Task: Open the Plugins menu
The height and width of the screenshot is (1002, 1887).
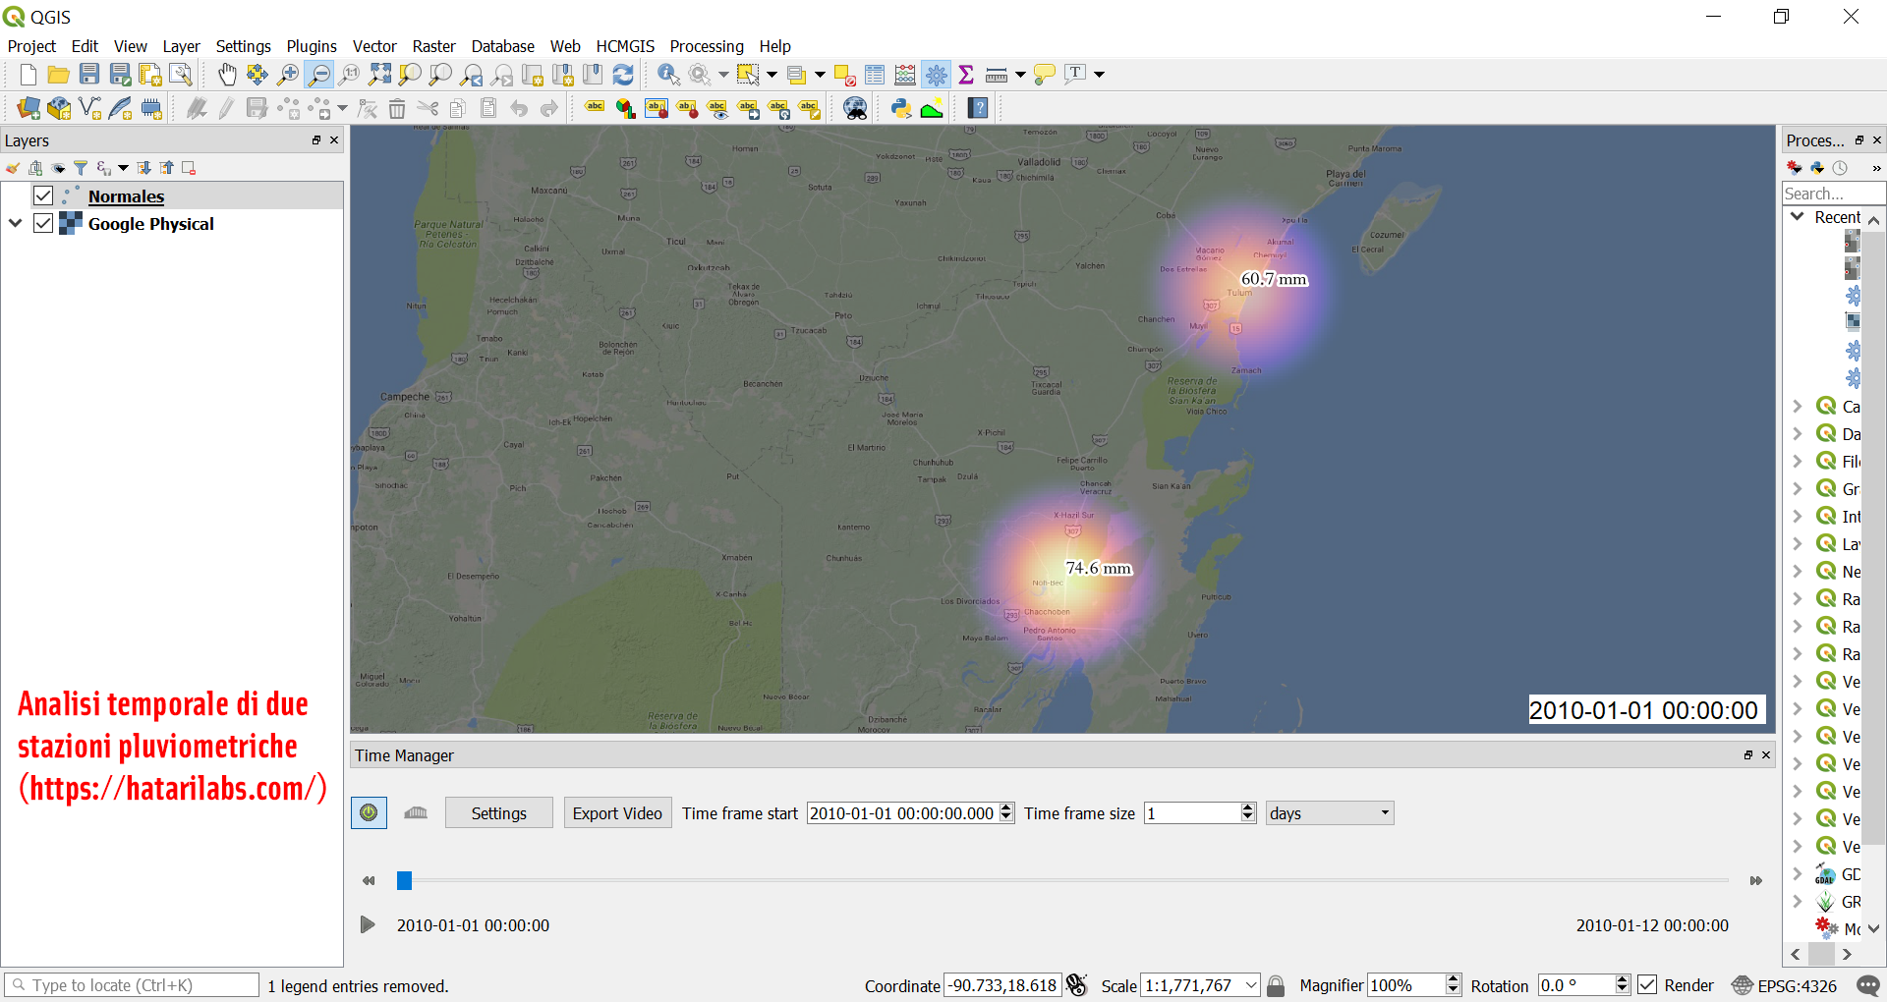Action: click(312, 46)
